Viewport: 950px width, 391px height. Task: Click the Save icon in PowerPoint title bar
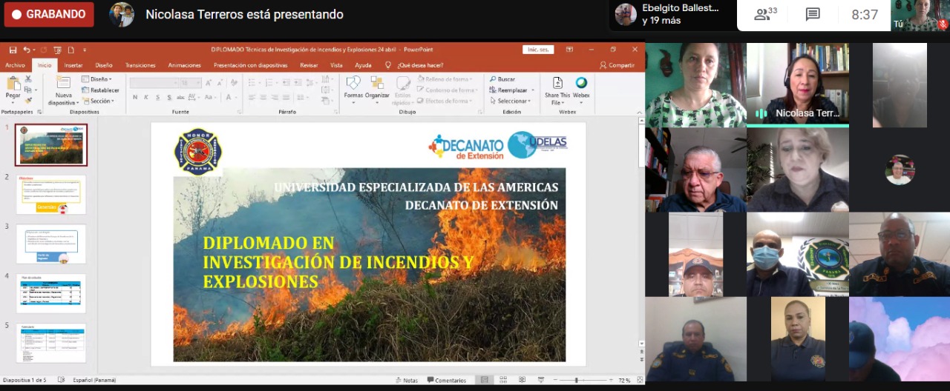pos(13,50)
